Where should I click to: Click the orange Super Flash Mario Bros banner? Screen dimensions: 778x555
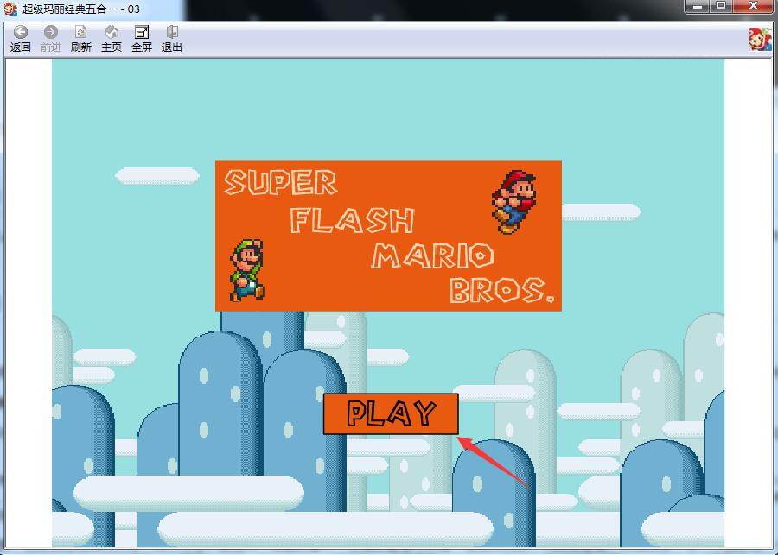coord(387,237)
